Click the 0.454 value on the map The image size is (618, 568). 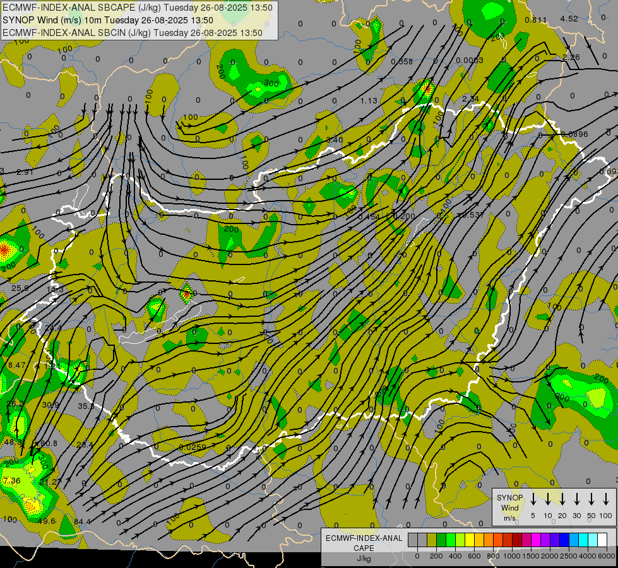pos(369,217)
